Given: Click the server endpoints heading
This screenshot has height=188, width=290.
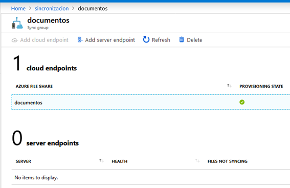Looking at the screenshot, I should tap(52, 143).
